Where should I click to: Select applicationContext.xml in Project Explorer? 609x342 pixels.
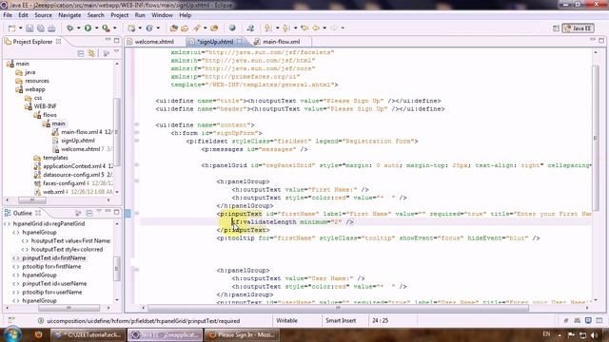coord(72,166)
